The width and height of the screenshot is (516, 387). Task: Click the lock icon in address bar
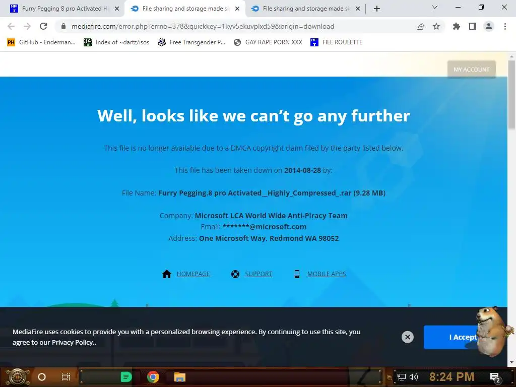(63, 26)
